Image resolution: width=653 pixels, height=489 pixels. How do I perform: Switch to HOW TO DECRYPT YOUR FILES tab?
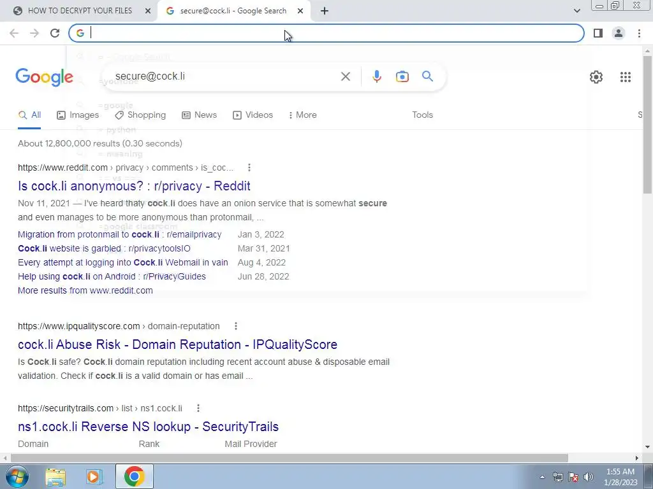[79, 11]
